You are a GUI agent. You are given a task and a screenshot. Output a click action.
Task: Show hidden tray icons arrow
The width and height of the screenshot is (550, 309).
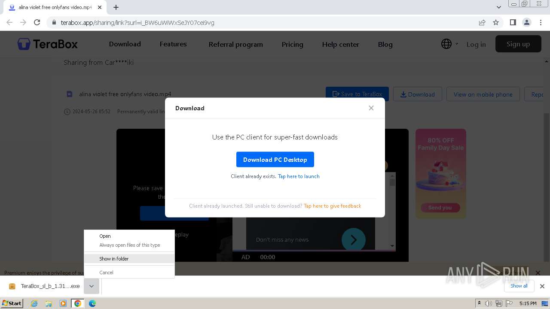pyautogui.click(x=479, y=303)
